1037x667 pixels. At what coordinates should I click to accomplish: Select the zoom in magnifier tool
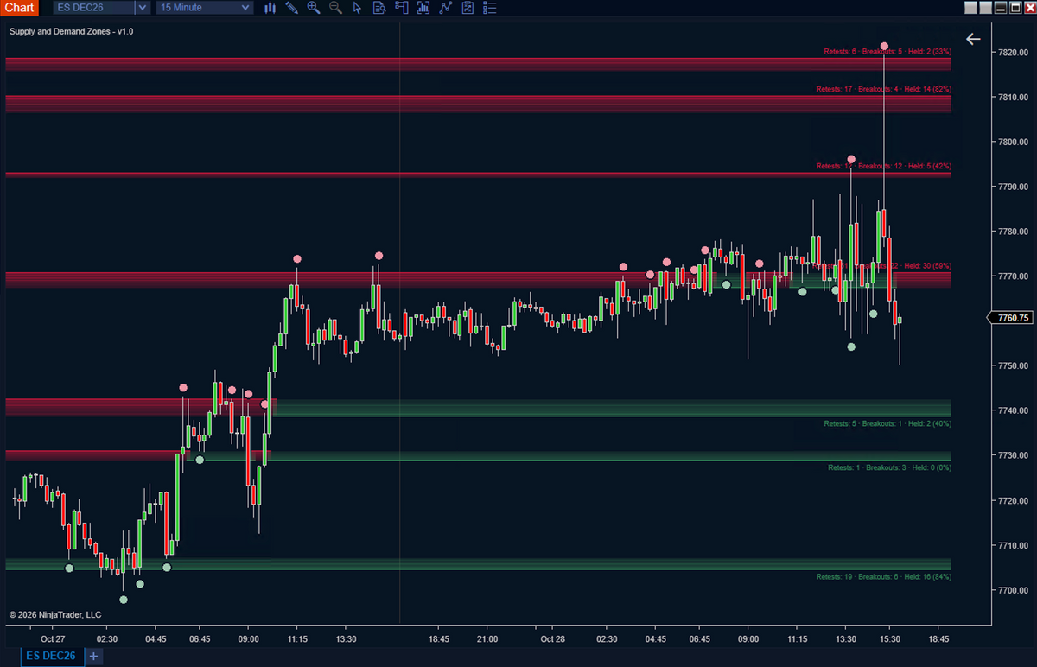(313, 8)
